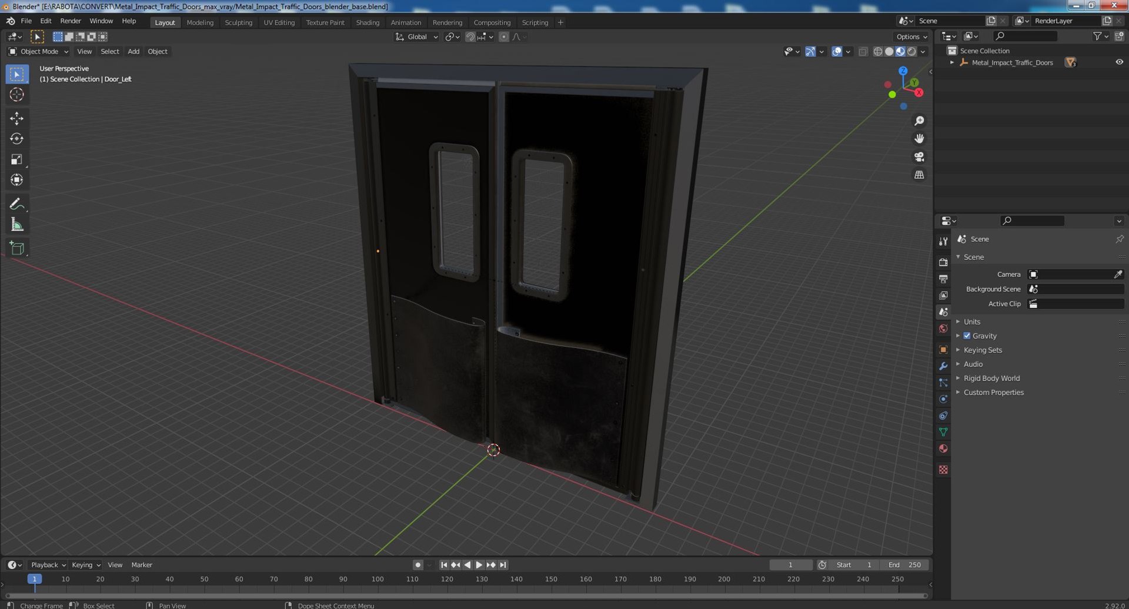Open Object properties tab
The height and width of the screenshot is (609, 1129).
pos(943,350)
